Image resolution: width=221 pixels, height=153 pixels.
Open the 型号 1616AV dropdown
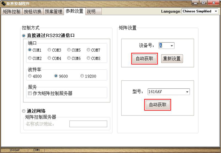point(169,92)
